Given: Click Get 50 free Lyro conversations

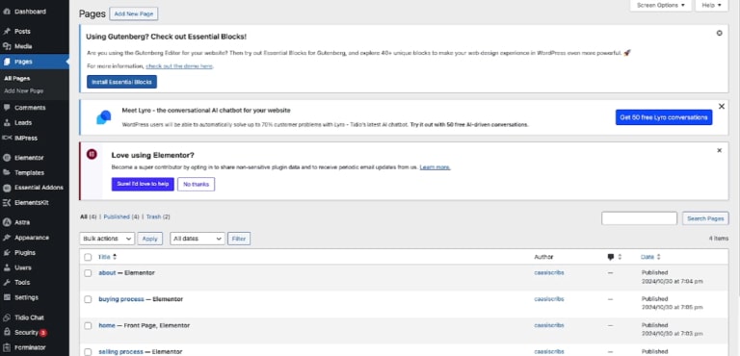Looking at the screenshot, I should [x=664, y=117].
